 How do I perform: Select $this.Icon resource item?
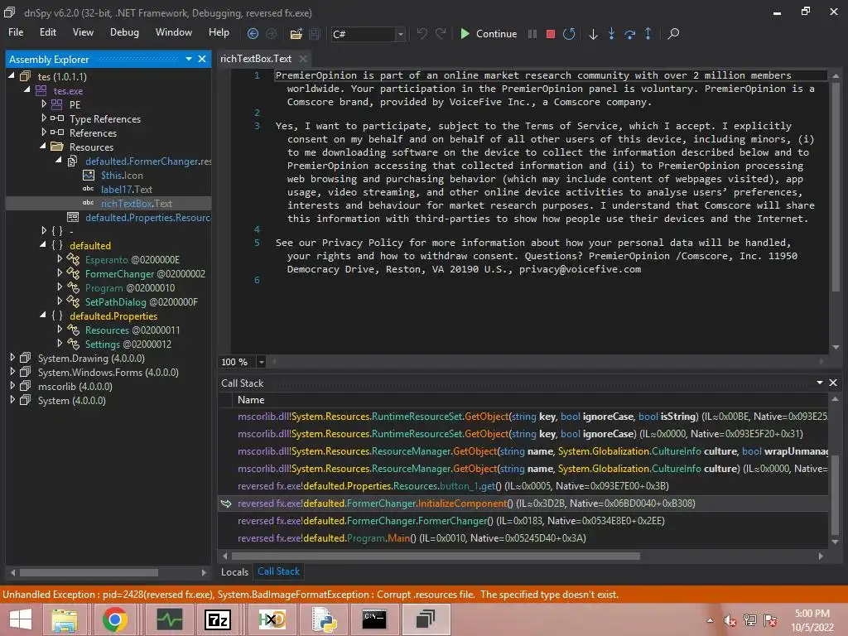(122, 176)
